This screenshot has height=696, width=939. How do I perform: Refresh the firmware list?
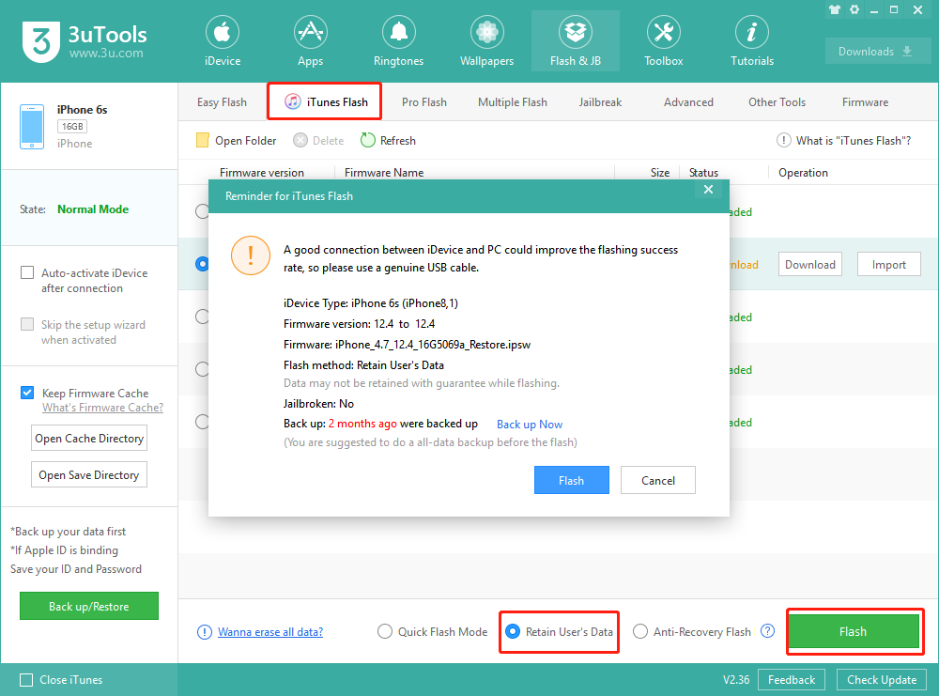[x=388, y=140]
